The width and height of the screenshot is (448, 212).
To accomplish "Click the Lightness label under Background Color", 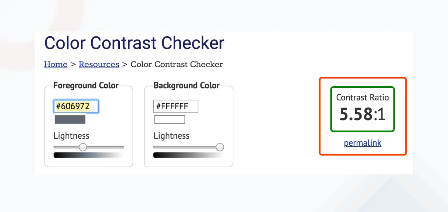I will [171, 136].
